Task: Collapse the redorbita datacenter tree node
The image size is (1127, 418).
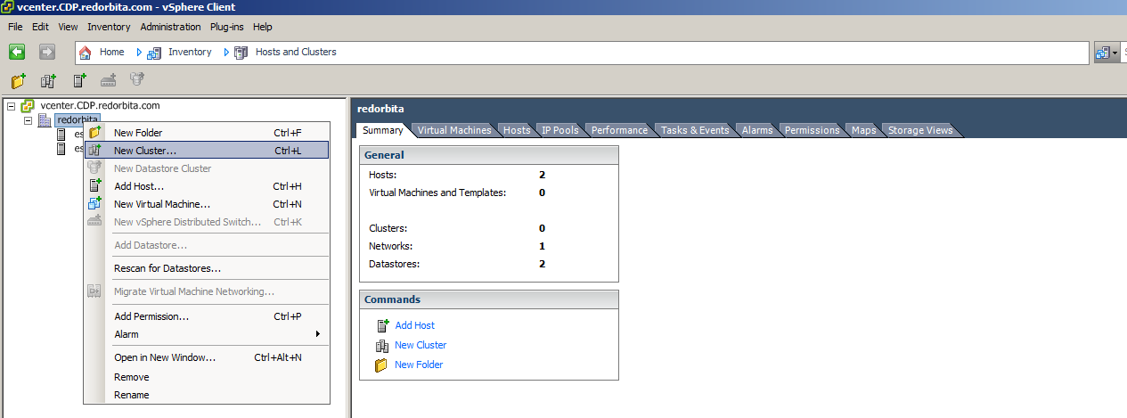Action: coord(29,120)
